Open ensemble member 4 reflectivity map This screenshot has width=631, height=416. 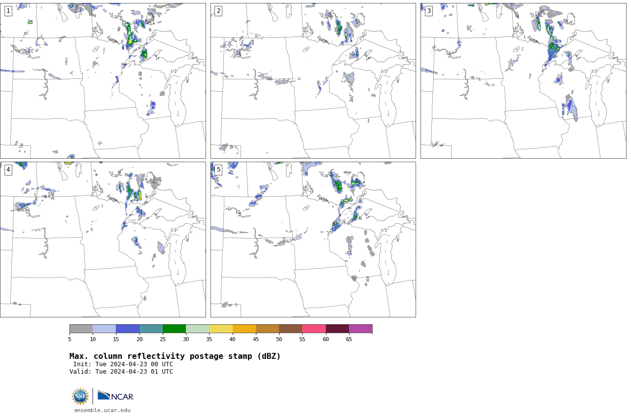(x=103, y=240)
